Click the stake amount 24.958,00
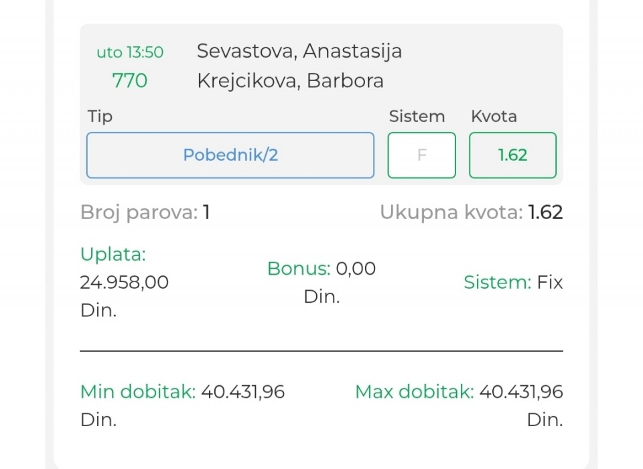Screen dimensions: 643x469 click(124, 282)
